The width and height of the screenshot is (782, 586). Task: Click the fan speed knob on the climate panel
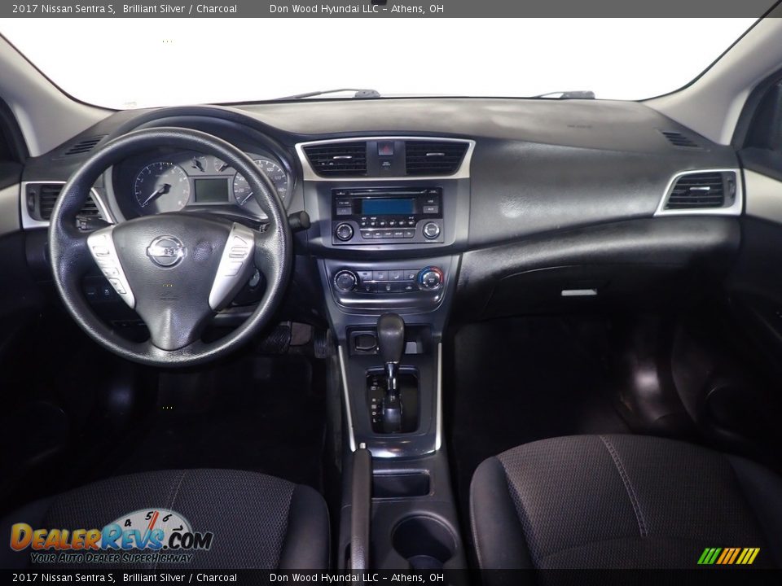345,281
